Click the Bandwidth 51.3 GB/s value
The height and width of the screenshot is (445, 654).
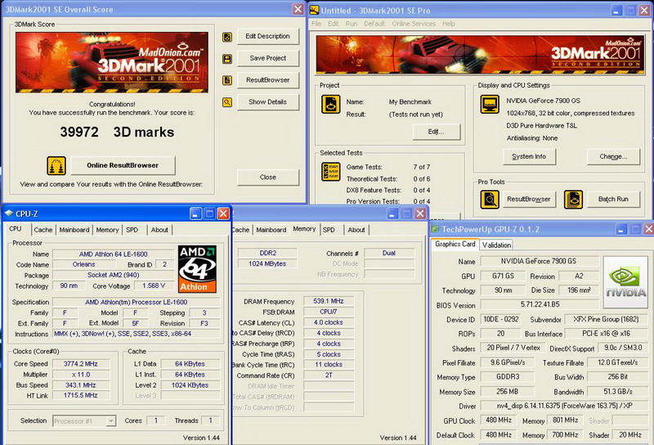tap(617, 392)
